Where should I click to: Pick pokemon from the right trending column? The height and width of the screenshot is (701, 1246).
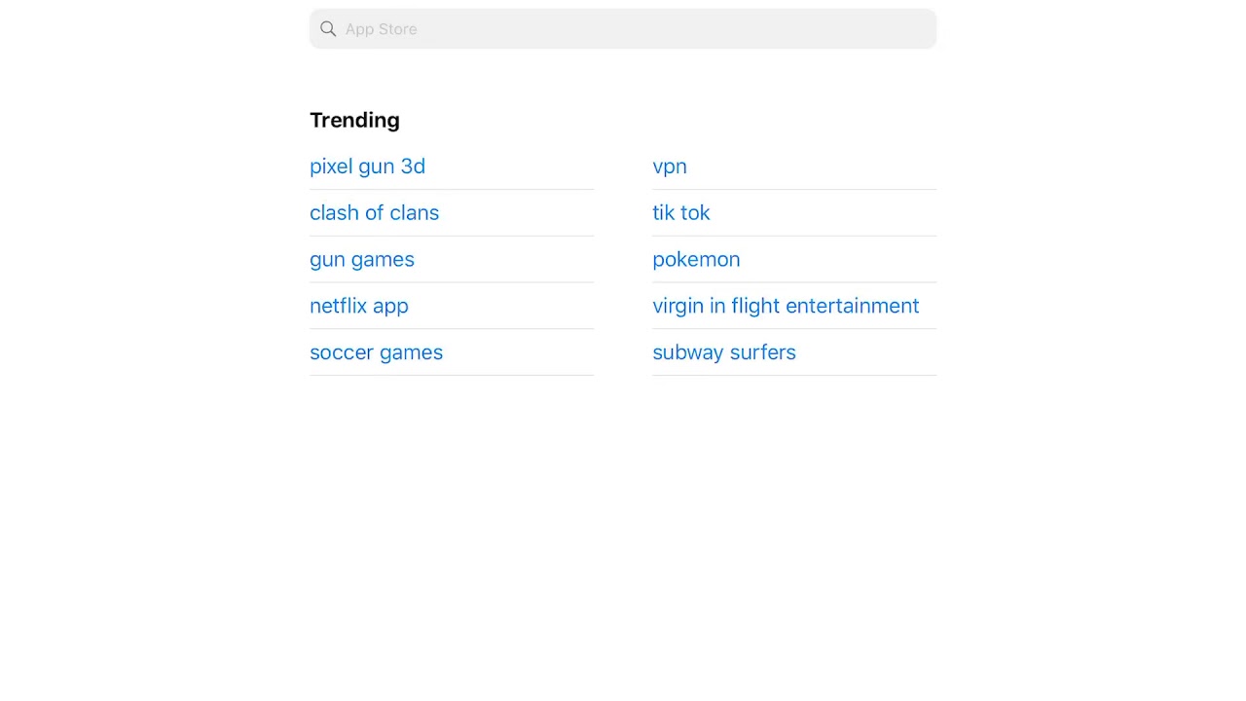click(x=696, y=260)
